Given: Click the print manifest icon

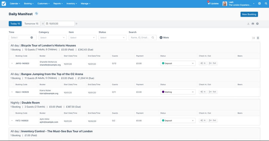Looking at the screenshot, I should [253, 24].
